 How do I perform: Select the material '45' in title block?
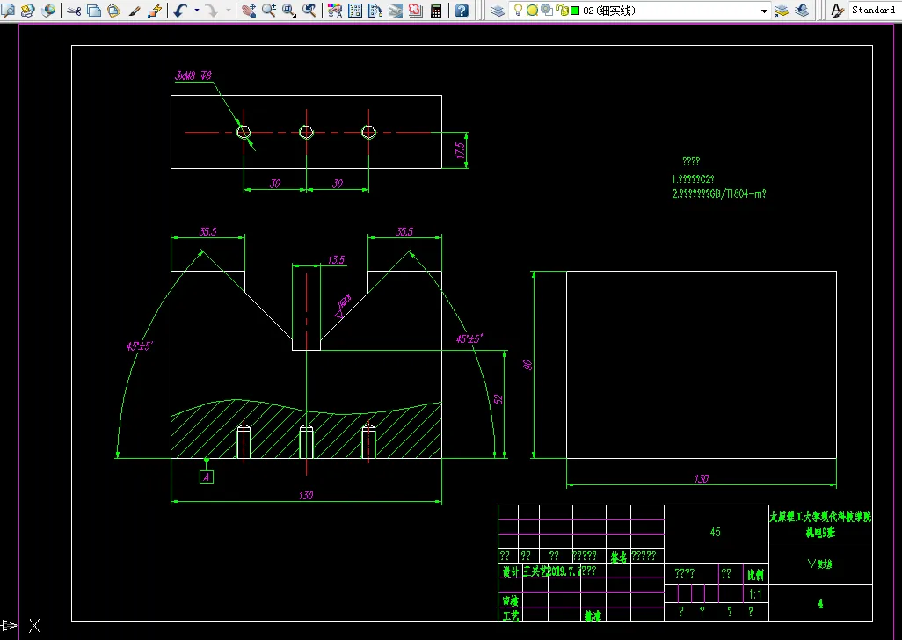pyautogui.click(x=715, y=532)
